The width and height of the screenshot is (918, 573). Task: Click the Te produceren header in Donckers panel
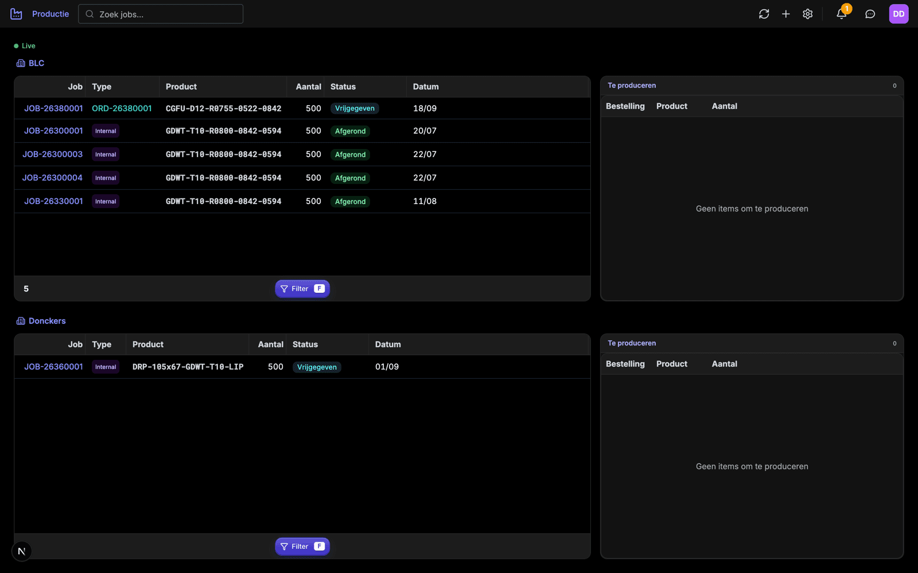pos(632,343)
